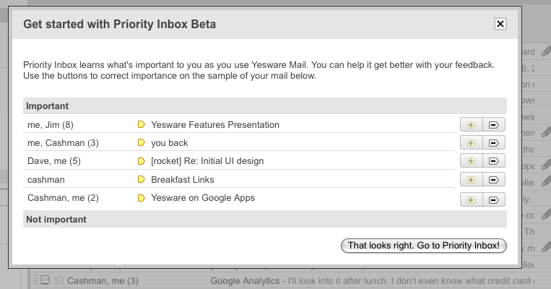Image resolution: width=551 pixels, height=289 pixels.
Task: Click 'That looks right. Go to Priority Inbox!'
Action: 423,246
